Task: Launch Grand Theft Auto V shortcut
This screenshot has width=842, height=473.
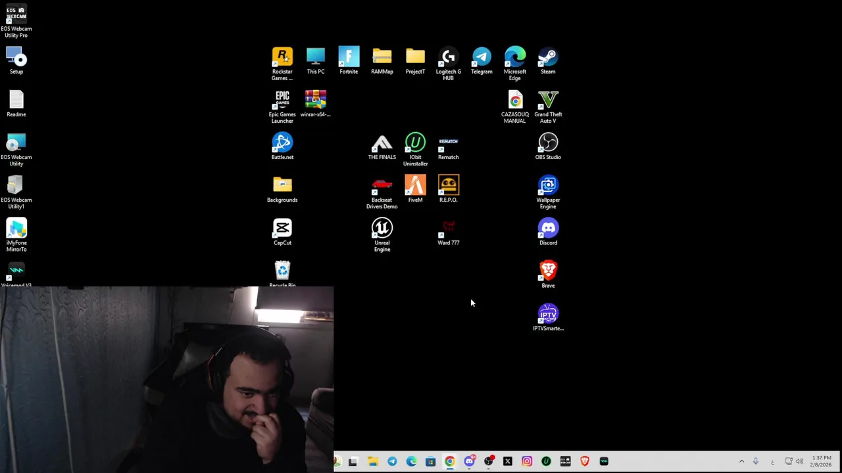Action: pyautogui.click(x=548, y=106)
